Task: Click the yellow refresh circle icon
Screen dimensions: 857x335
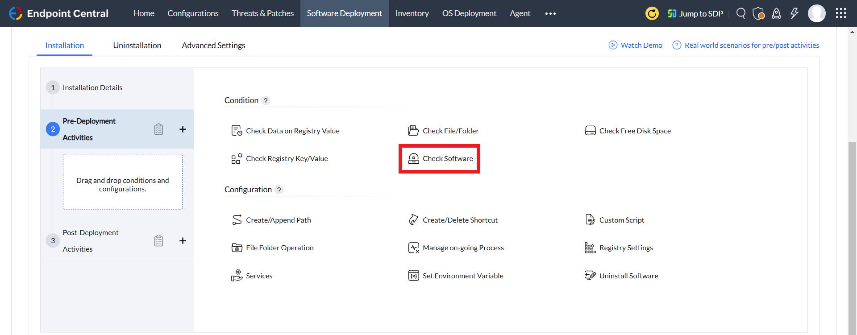Action: tap(652, 13)
